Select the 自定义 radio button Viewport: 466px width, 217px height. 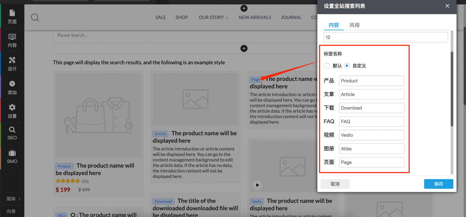pyautogui.click(x=347, y=66)
